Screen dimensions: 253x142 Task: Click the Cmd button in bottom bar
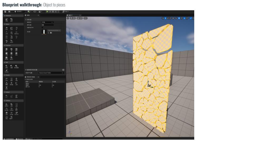(28, 139)
